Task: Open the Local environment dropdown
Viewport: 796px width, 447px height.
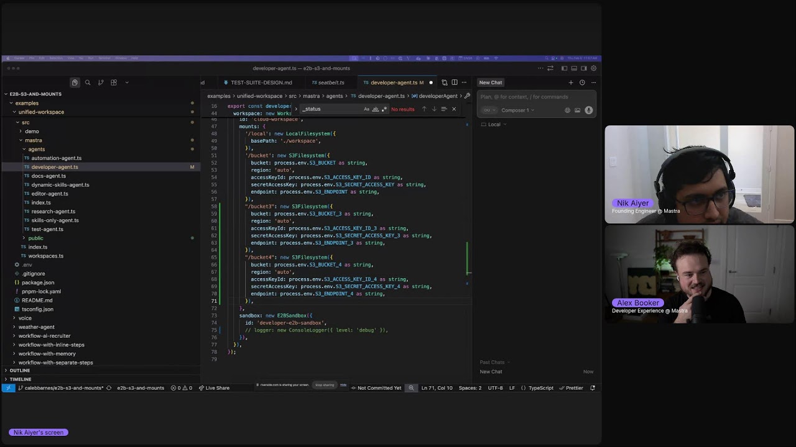Action: pyautogui.click(x=494, y=125)
